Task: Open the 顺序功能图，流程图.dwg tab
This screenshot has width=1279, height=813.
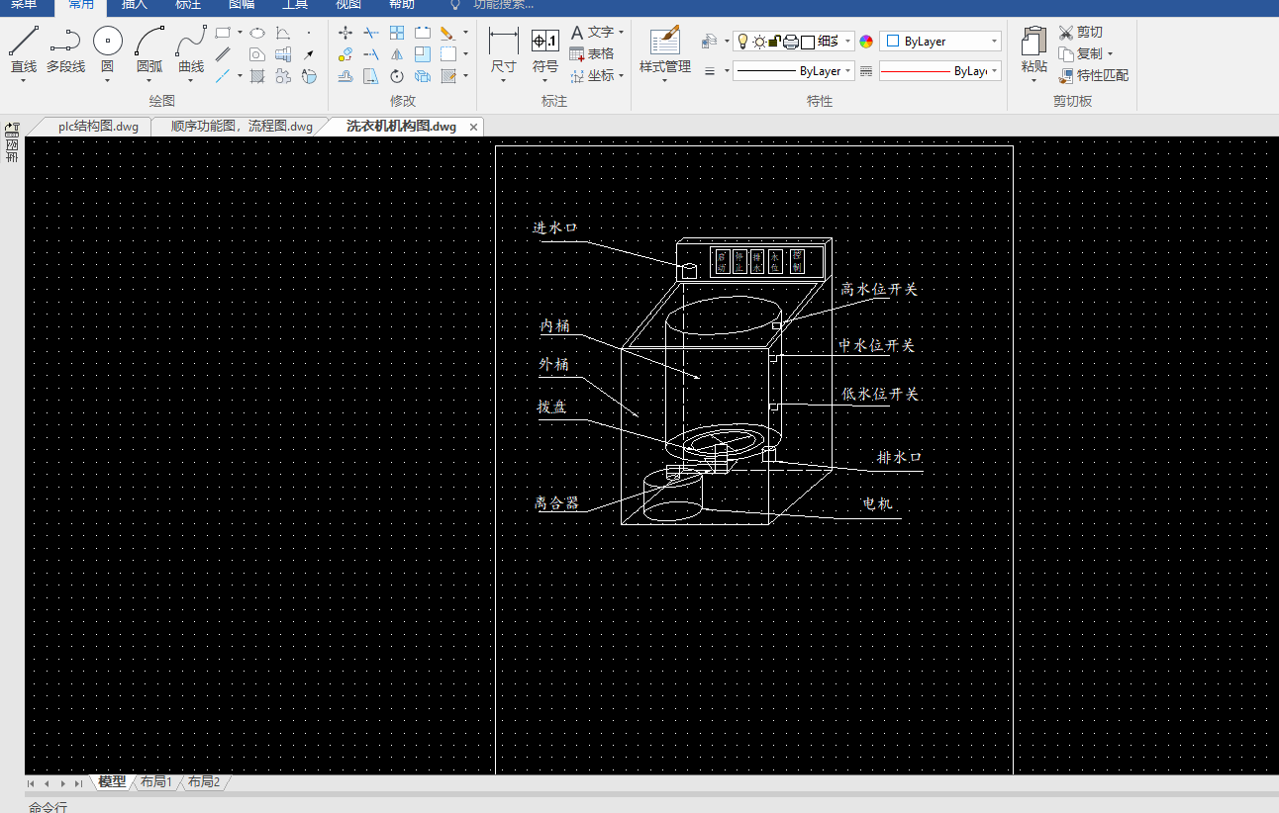Action: (241, 127)
